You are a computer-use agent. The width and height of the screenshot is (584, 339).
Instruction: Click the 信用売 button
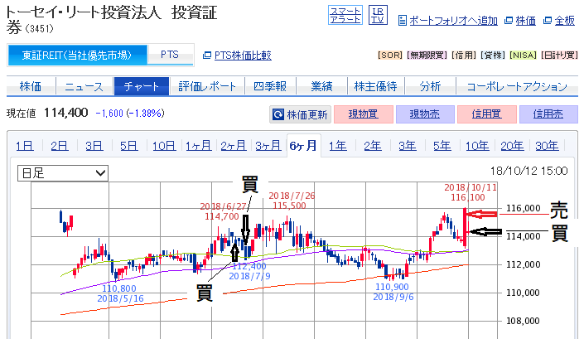(548, 114)
